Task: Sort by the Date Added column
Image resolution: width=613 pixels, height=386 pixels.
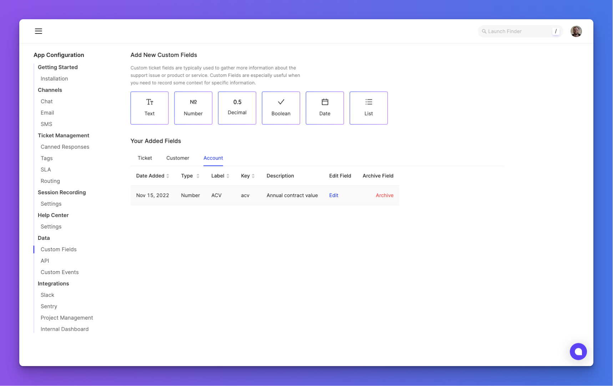Action: click(x=152, y=176)
